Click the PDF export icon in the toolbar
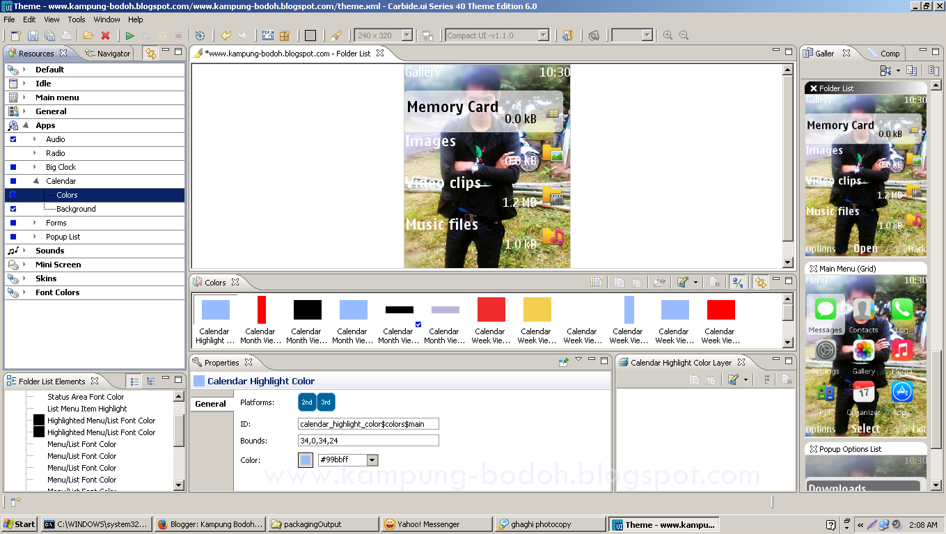This screenshot has height=534, width=946. click(268, 36)
